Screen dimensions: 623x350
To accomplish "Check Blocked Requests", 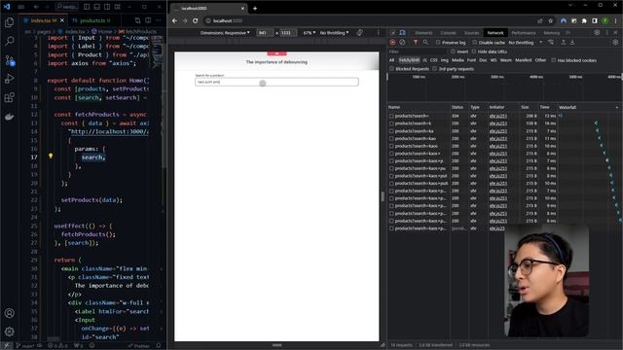I will [x=391, y=69].
